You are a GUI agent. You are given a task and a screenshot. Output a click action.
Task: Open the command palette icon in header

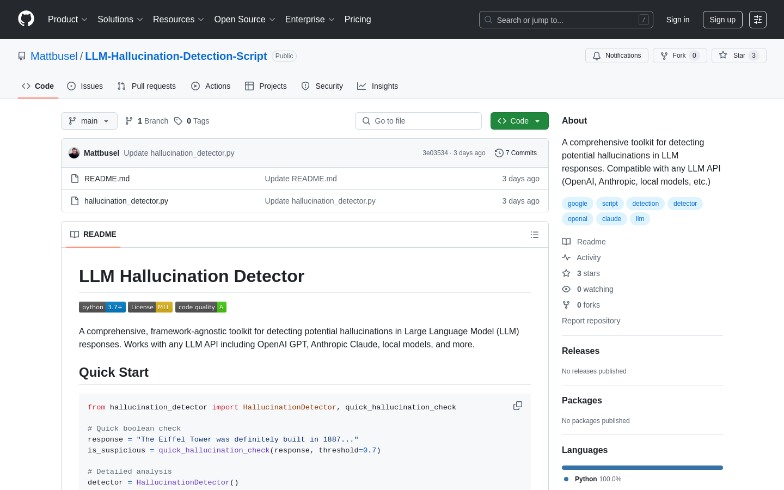tap(758, 20)
